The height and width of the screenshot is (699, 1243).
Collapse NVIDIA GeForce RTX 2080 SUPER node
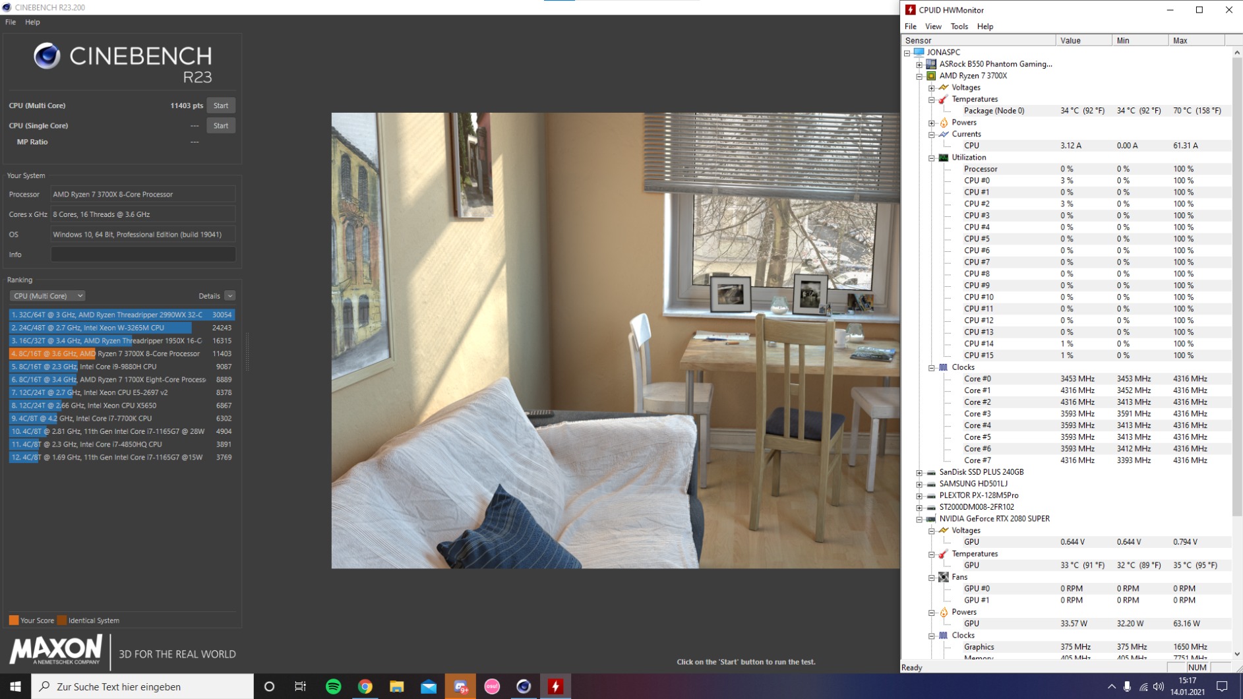[919, 519]
